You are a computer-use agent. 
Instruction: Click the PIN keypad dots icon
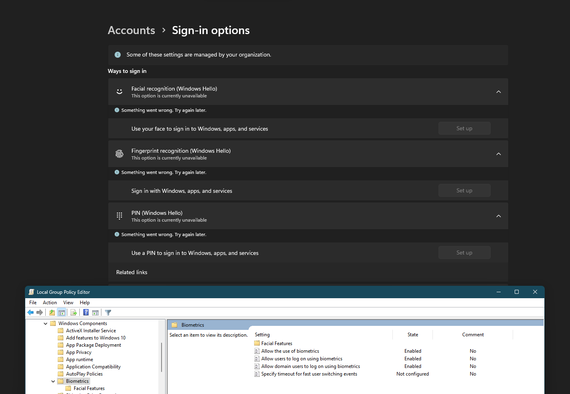click(119, 216)
